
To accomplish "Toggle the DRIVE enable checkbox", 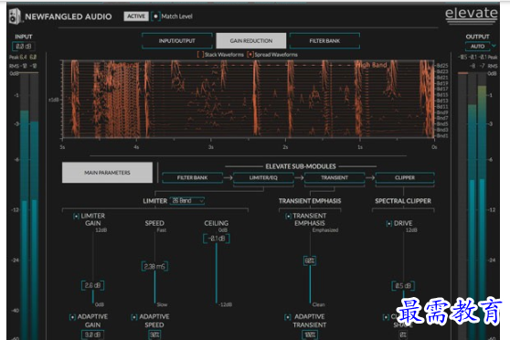I will (x=388, y=224).
